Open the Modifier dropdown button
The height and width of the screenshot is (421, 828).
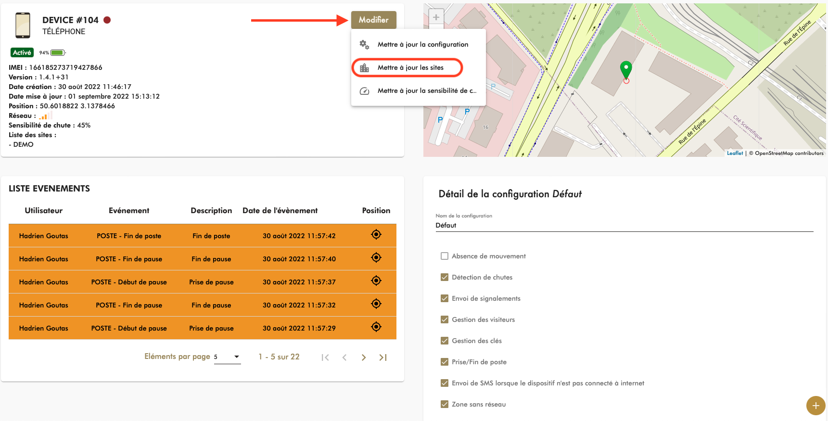(x=373, y=20)
